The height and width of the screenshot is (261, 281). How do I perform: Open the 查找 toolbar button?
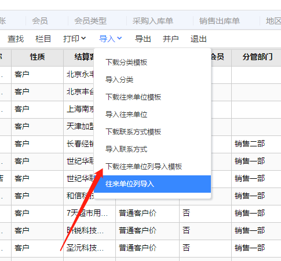click(16, 39)
